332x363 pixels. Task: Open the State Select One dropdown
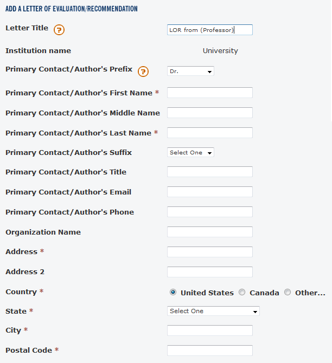pyautogui.click(x=213, y=311)
